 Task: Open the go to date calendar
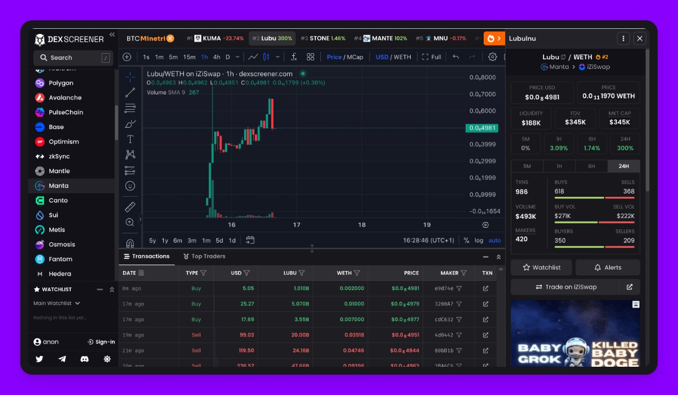[250, 240]
